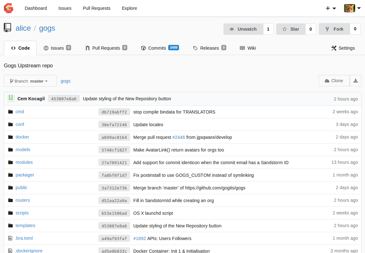Open latest commit hash 453807e8a6 in header
The height and width of the screenshot is (253, 365).
pyautogui.click(x=63, y=99)
